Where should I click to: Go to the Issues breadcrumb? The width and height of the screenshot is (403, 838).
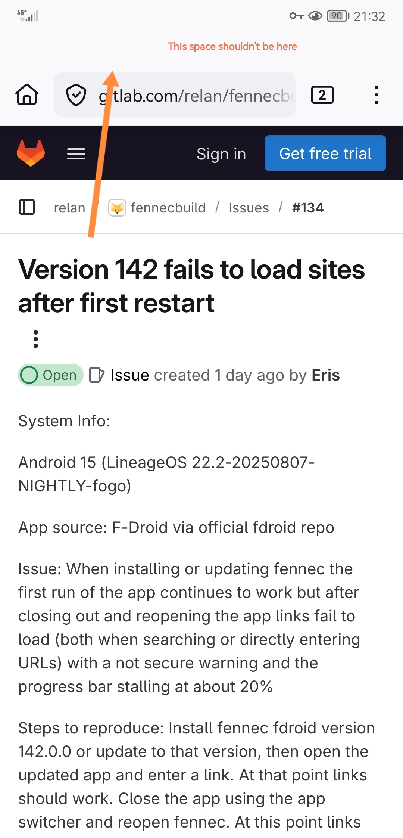tap(249, 208)
